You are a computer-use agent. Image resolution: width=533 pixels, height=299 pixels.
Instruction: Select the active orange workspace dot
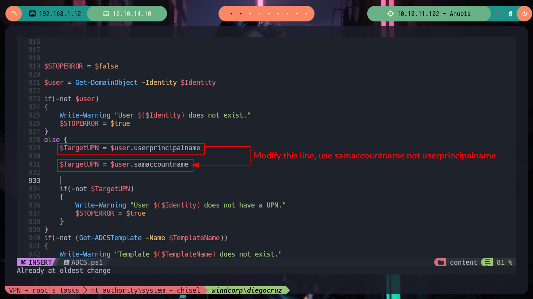(222, 14)
